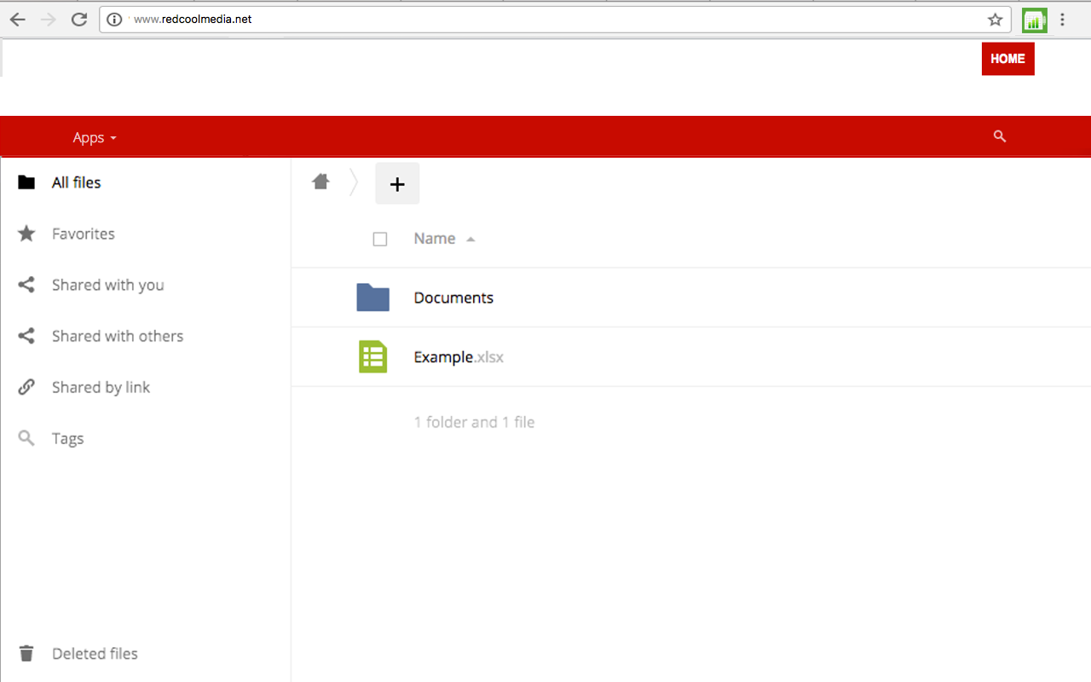Click the site info icon in address bar
1091x682 pixels.
(115, 20)
